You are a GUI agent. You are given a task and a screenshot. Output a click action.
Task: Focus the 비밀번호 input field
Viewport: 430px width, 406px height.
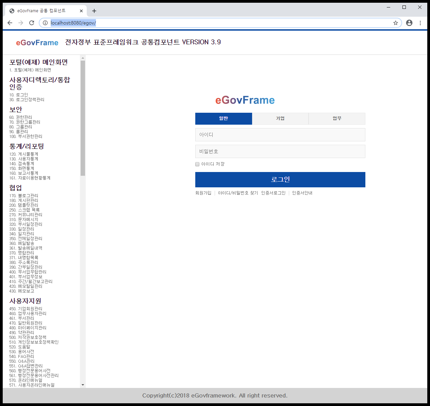pyautogui.click(x=280, y=151)
